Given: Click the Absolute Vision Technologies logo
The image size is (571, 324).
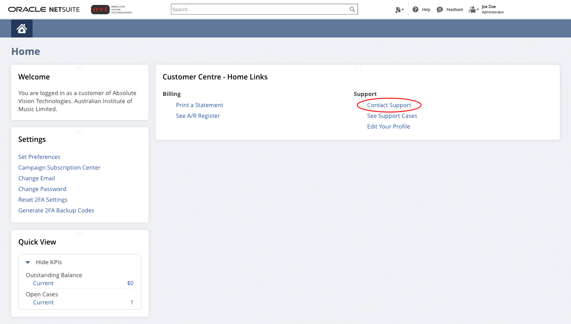Looking at the screenshot, I should click(x=111, y=9).
